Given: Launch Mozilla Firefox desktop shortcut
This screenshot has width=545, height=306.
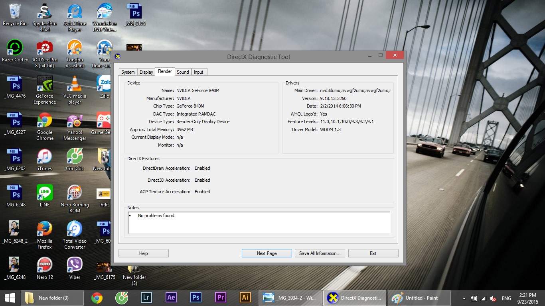Looking at the screenshot, I should pyautogui.click(x=45, y=235).
